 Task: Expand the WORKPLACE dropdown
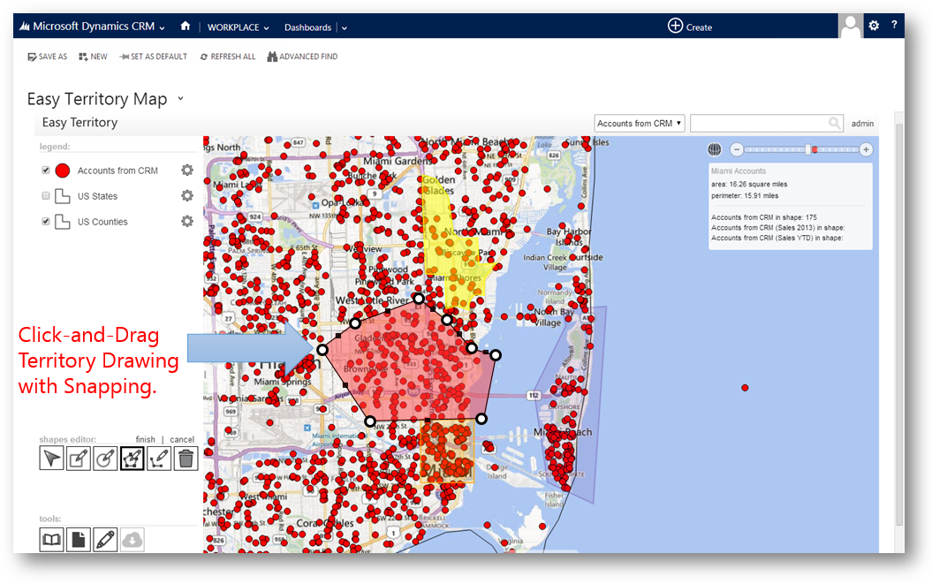[266, 28]
